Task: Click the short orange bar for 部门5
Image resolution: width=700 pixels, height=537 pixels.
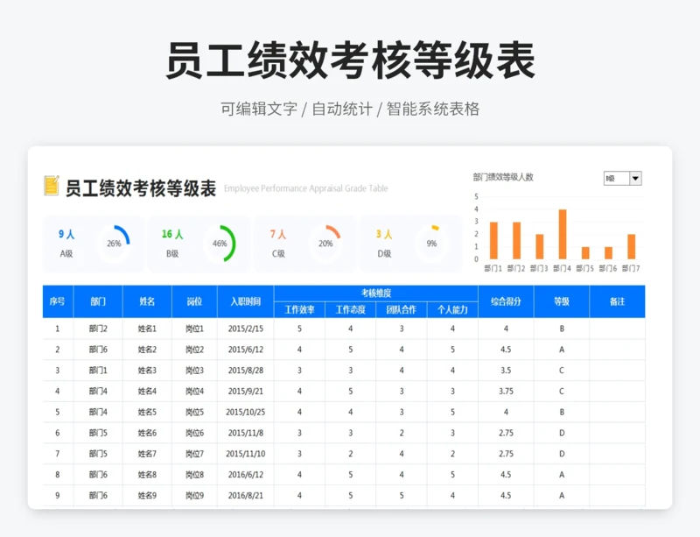Action: (x=585, y=253)
